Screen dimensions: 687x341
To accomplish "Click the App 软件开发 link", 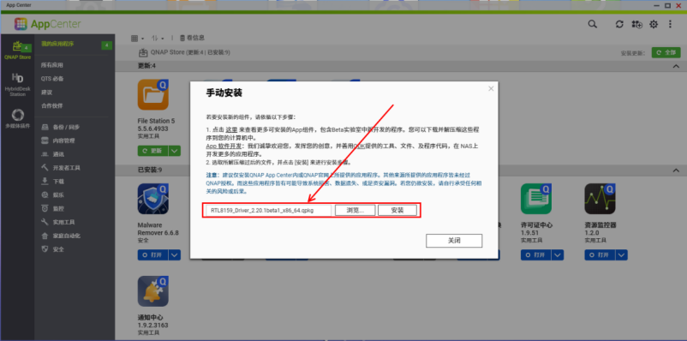I will pyautogui.click(x=224, y=147).
